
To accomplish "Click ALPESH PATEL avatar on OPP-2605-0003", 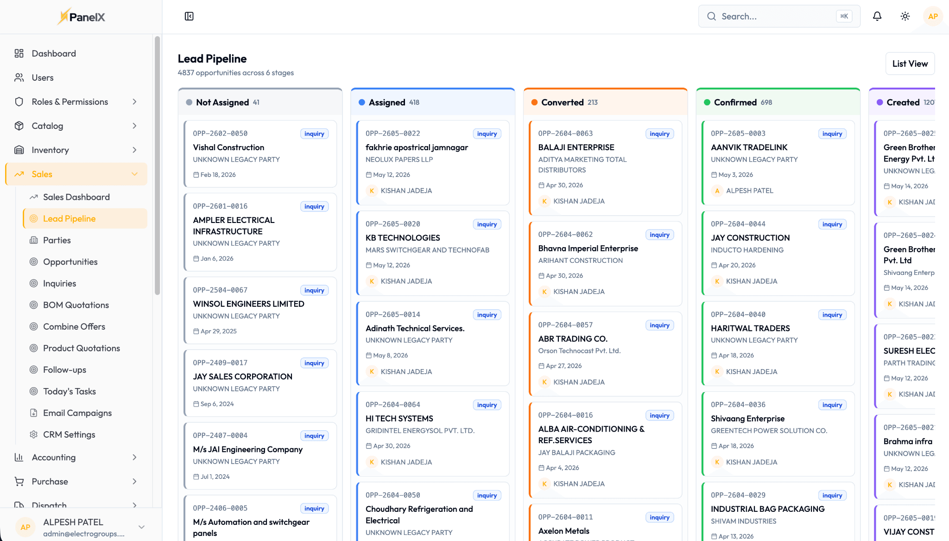I will (717, 191).
